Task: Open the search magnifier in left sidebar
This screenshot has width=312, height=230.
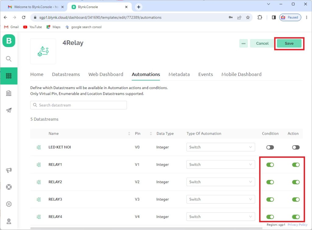Action: click(x=9, y=59)
